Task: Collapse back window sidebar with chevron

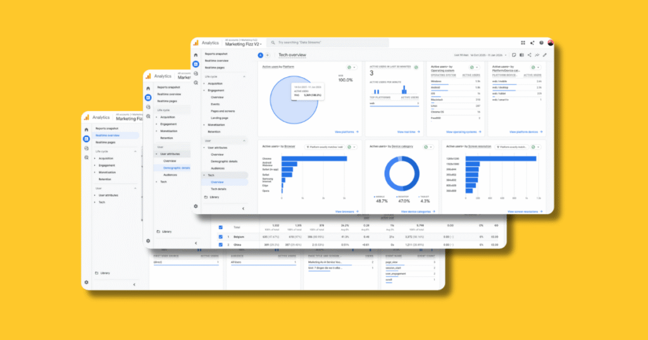Action: [x=134, y=285]
